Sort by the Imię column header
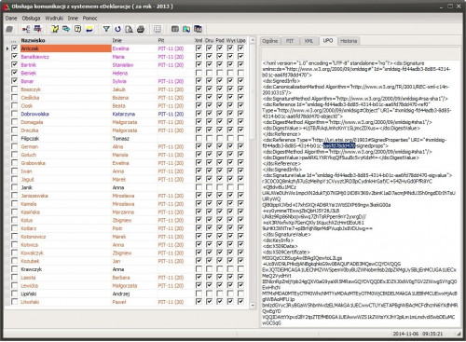The height and width of the screenshot is (342, 466). click(134, 40)
